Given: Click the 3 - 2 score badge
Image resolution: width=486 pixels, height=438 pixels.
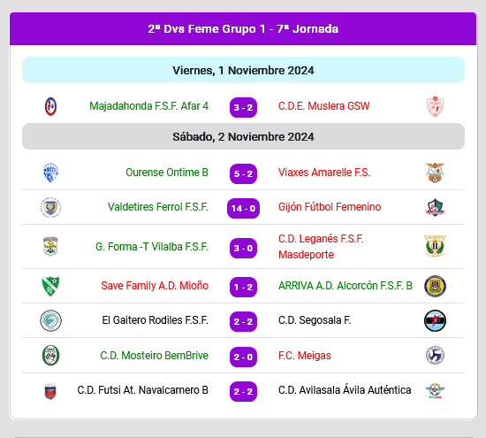Looking at the screenshot, I should [243, 107].
